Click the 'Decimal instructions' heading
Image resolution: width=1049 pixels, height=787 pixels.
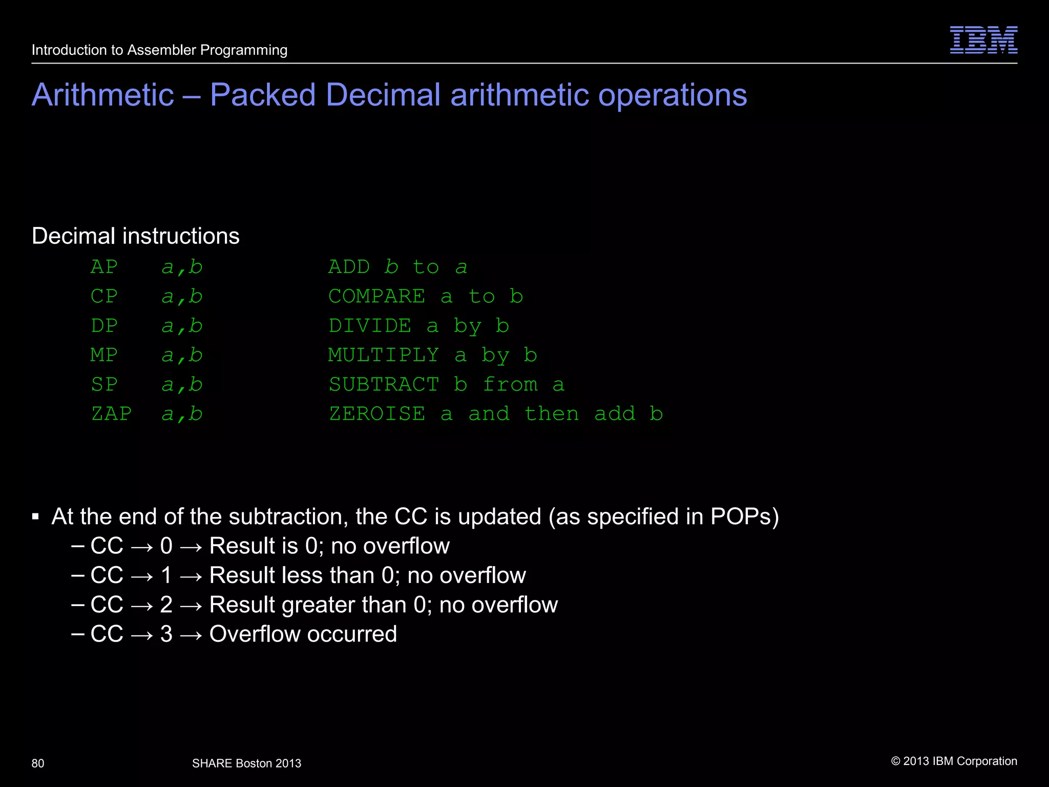(136, 236)
